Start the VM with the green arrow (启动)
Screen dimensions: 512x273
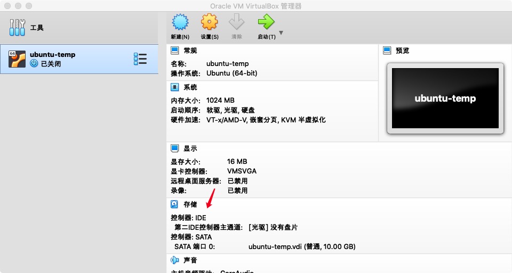pyautogui.click(x=266, y=22)
